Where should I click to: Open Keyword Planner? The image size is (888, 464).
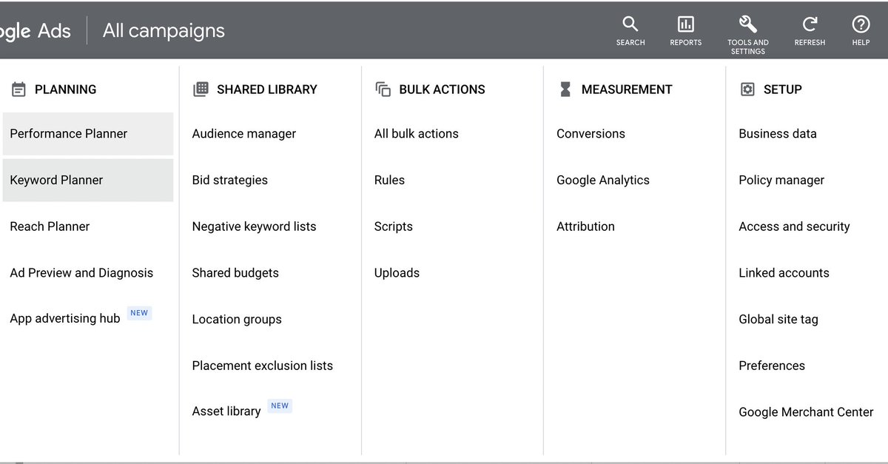pos(88,180)
